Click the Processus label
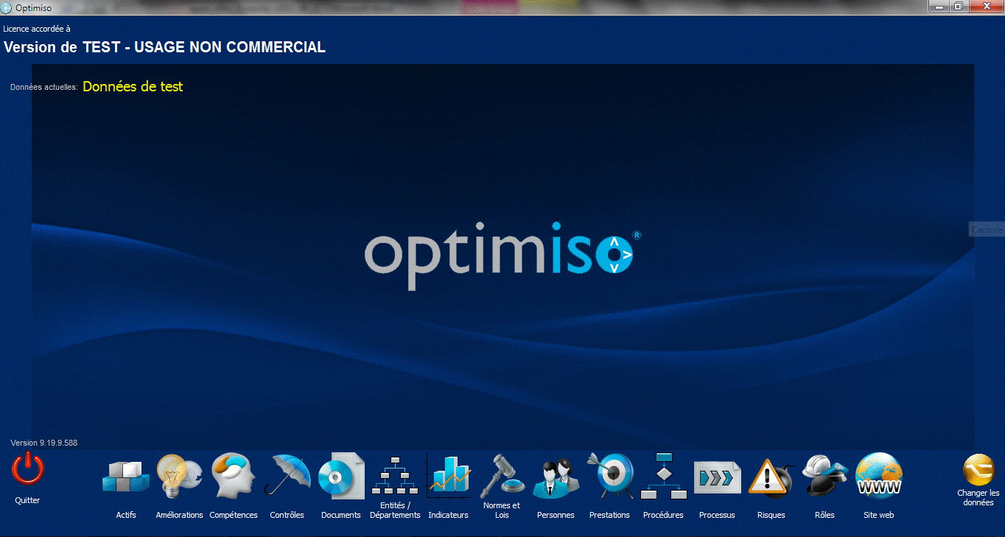The height and width of the screenshot is (537, 1005). coord(717,515)
